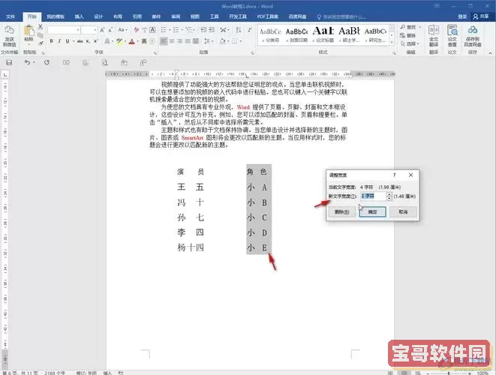
Task: Click the Cancel button in width dialog
Action: point(403,211)
